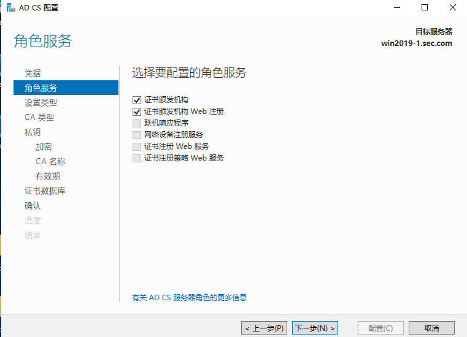This screenshot has height=337, width=467.
Task: Click the 取消 button
Action: point(431,328)
